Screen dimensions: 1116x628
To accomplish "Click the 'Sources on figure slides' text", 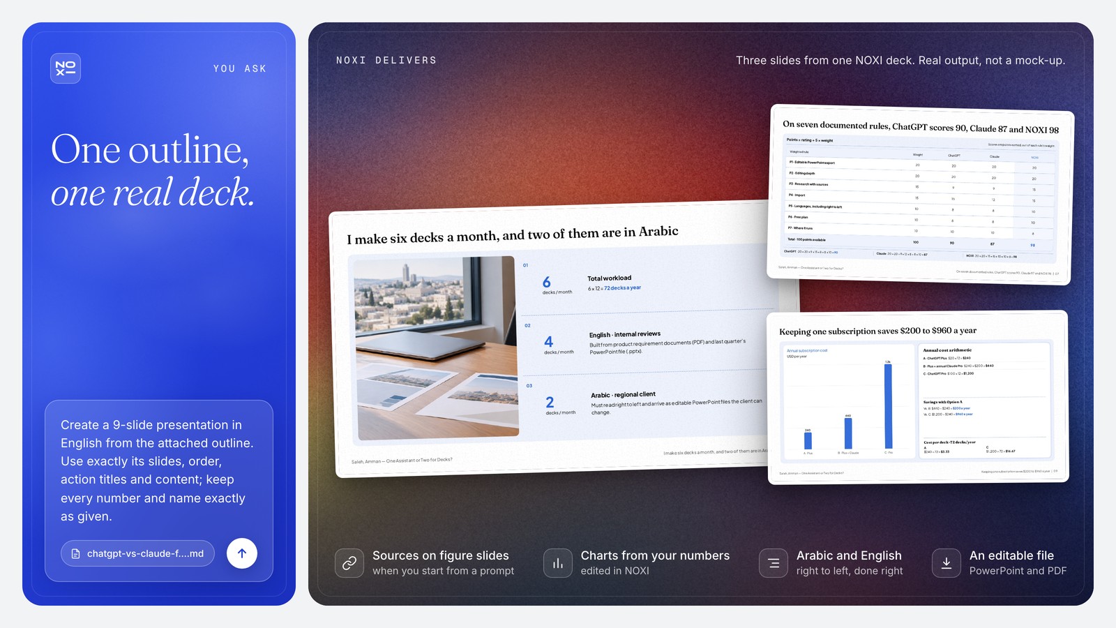I will click(441, 555).
